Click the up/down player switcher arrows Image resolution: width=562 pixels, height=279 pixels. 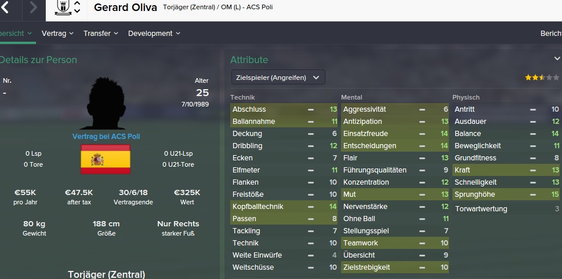tap(77, 8)
